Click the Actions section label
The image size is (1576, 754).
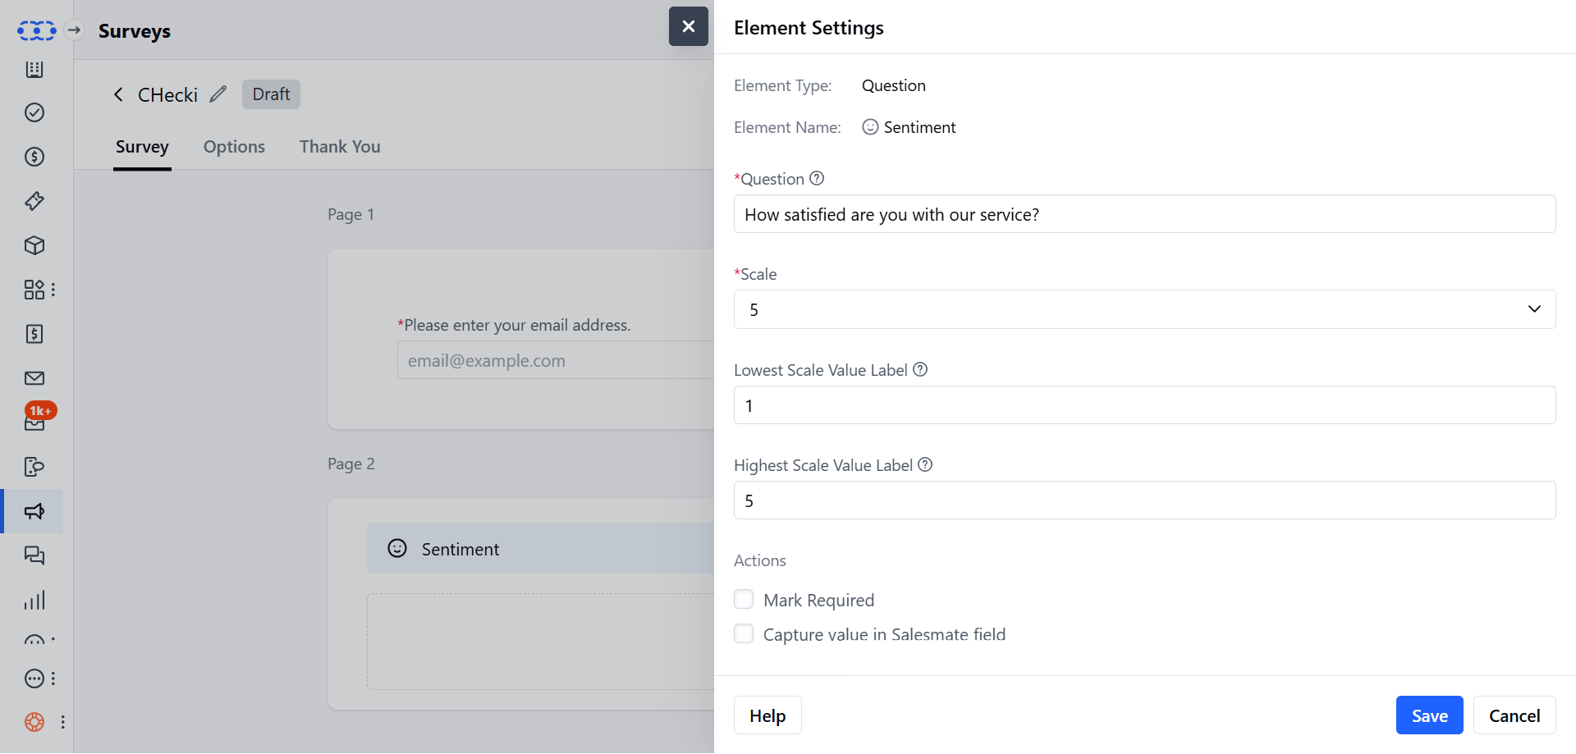759,560
